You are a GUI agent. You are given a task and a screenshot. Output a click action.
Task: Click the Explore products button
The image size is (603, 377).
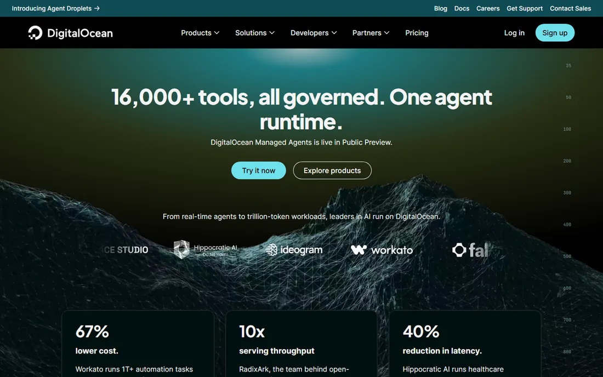click(332, 170)
